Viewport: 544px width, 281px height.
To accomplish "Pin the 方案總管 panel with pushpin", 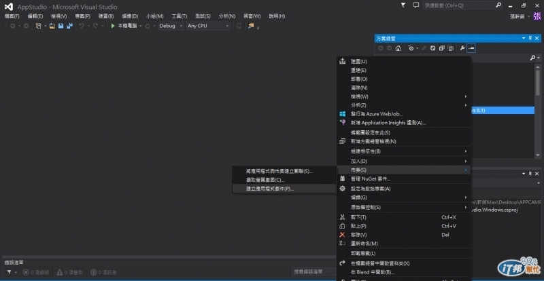I will [x=530, y=39].
